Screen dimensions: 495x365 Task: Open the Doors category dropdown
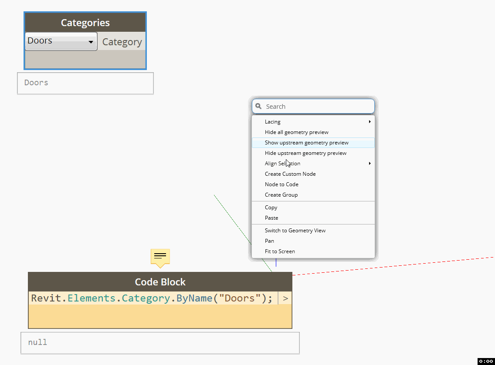tap(61, 41)
